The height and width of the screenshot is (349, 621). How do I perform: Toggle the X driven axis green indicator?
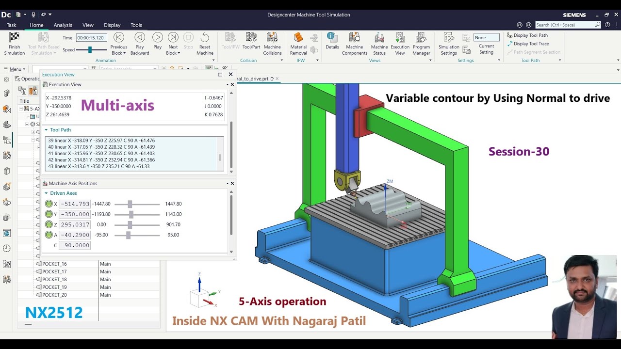(49, 204)
